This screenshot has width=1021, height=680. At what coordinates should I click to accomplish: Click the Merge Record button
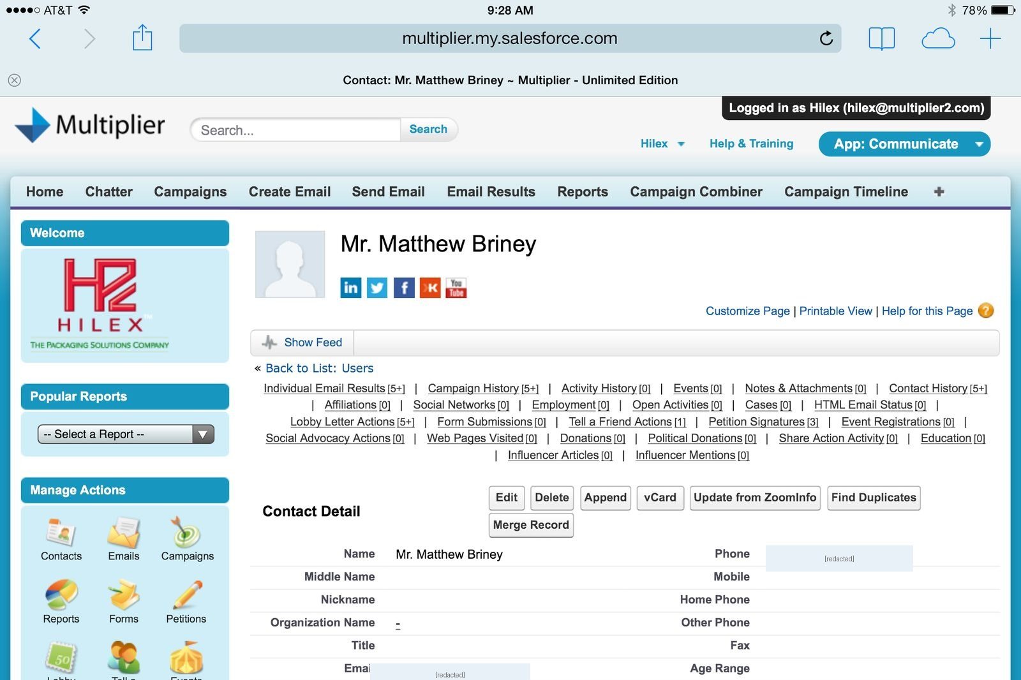coord(531,525)
